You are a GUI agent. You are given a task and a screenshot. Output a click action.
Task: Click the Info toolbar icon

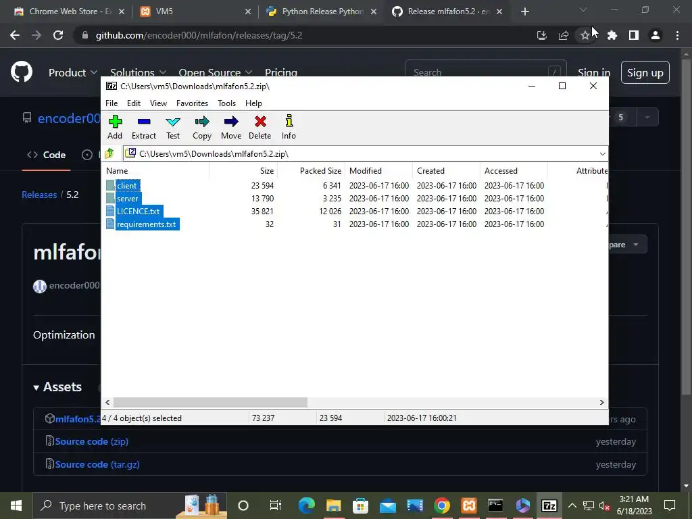click(x=289, y=127)
